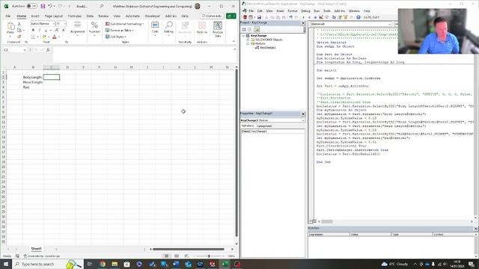Click the Reset stop icon in VBA toolbar
Screen dimensions: 479x269
coord(315,17)
